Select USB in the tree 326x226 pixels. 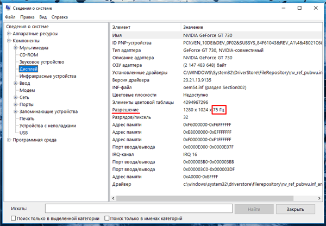pyautogui.click(x=23, y=133)
